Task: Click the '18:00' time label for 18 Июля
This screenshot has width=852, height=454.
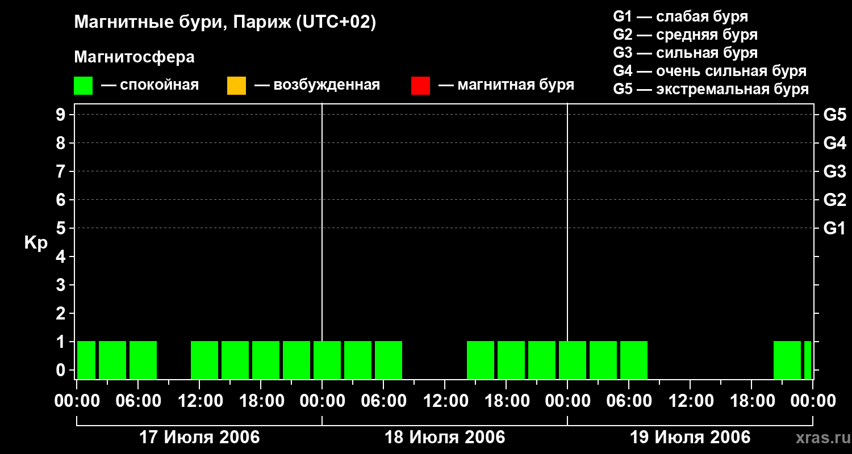Action: click(506, 401)
